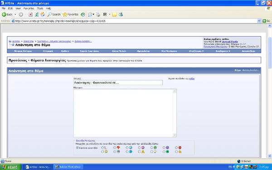Image resolution: width=272 pixels, height=170 pixels.
Task: Select the yellow warning triangle icon radio
Action: [x=139, y=152]
